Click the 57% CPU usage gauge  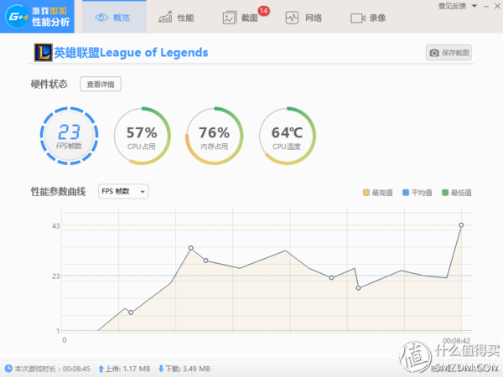[142, 136]
